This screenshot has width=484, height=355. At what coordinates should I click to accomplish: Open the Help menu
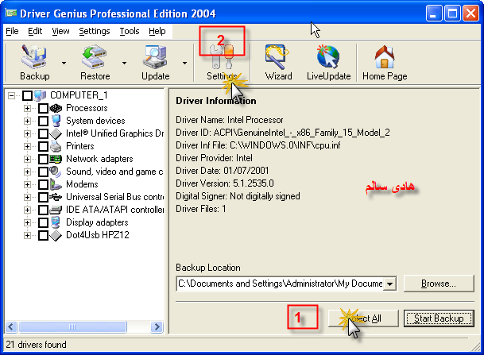pyautogui.click(x=157, y=31)
